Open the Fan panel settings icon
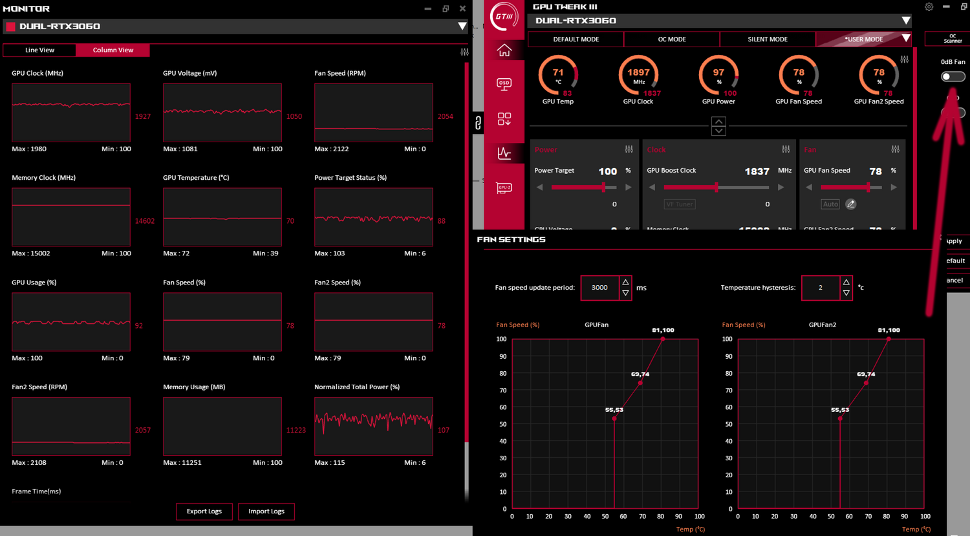This screenshot has height=536, width=970. pyautogui.click(x=895, y=149)
